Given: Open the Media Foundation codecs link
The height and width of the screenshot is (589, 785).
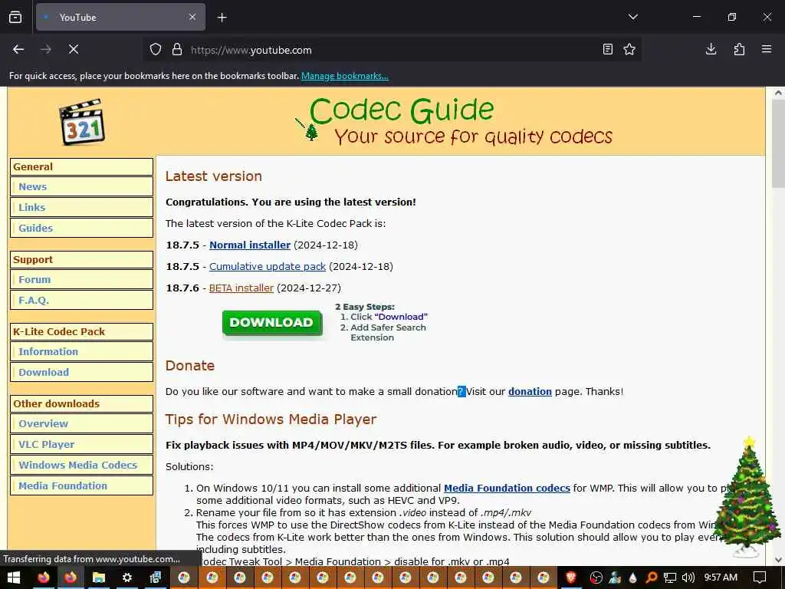Looking at the screenshot, I should point(507,489).
